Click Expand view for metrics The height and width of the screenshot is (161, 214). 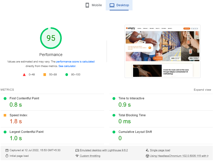click(x=202, y=90)
